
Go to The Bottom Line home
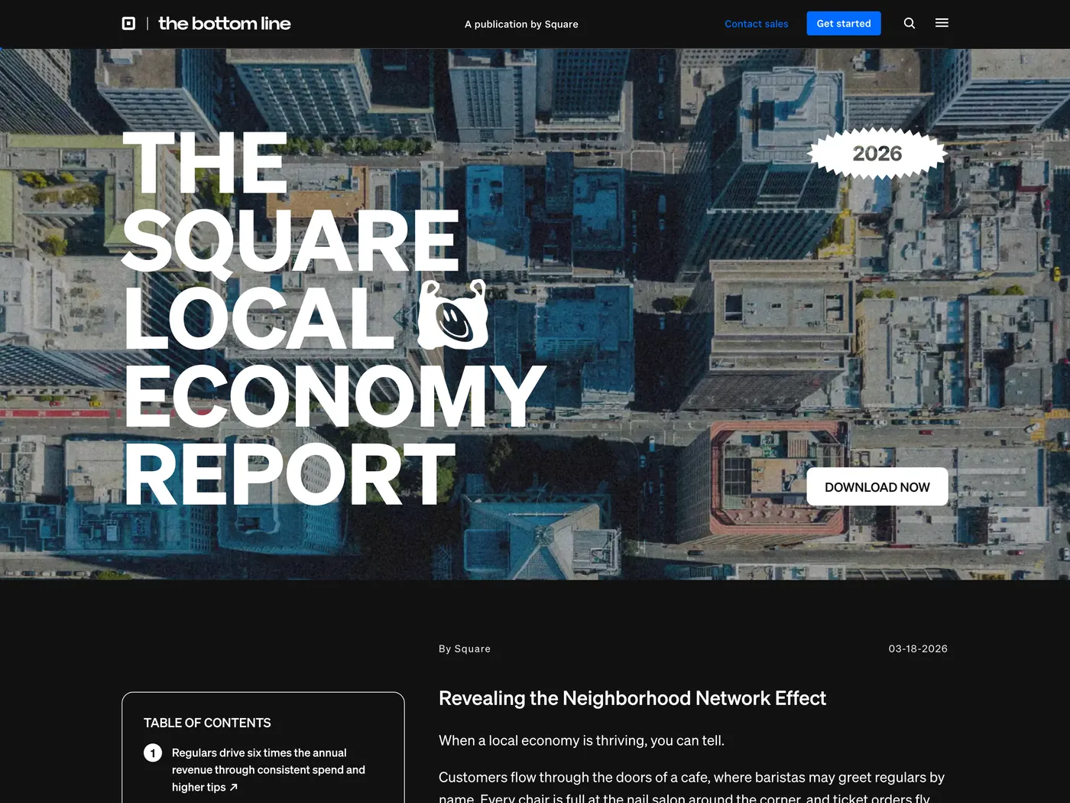(225, 24)
